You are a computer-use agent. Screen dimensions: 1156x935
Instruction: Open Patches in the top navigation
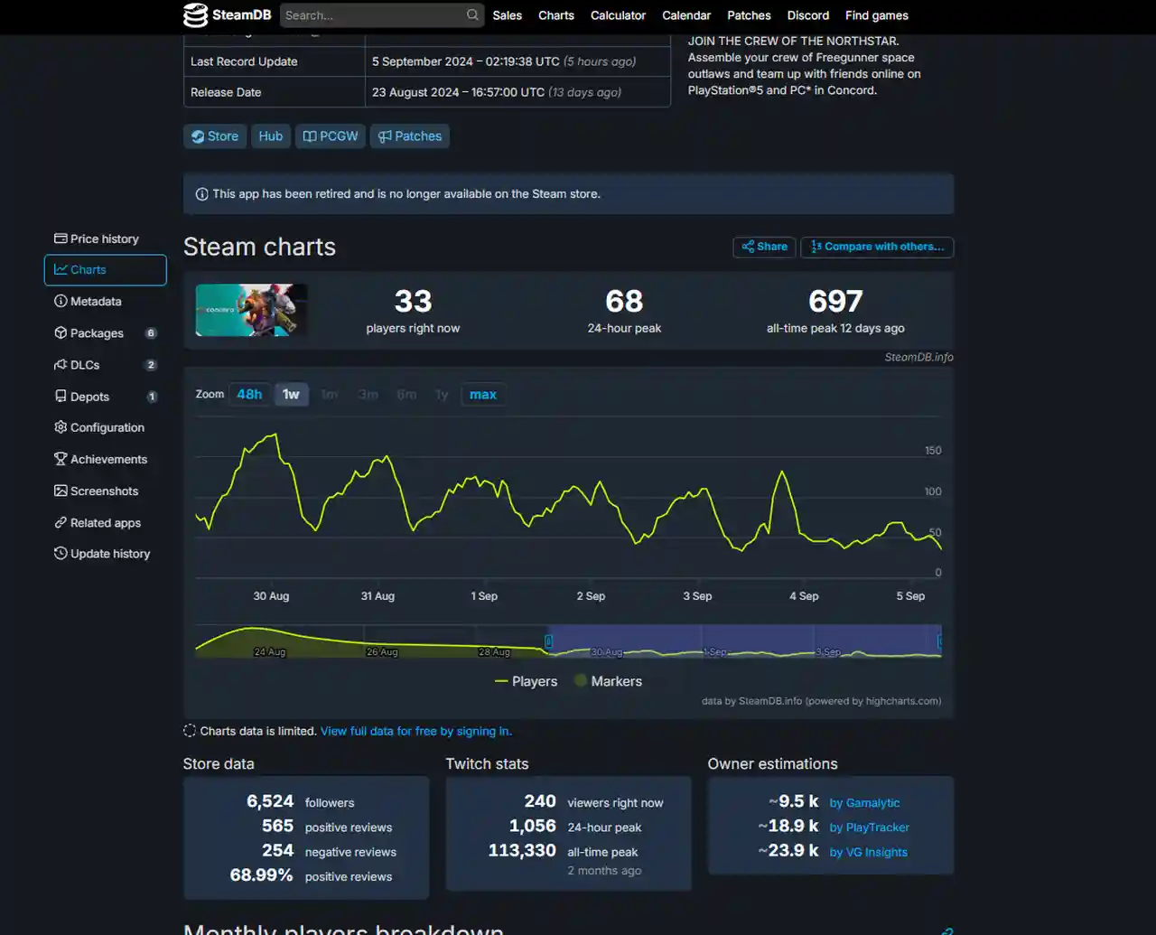[749, 15]
